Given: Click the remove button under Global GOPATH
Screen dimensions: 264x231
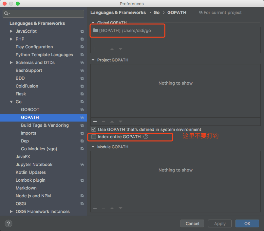Looking at the screenshot, I should tap(104, 49).
